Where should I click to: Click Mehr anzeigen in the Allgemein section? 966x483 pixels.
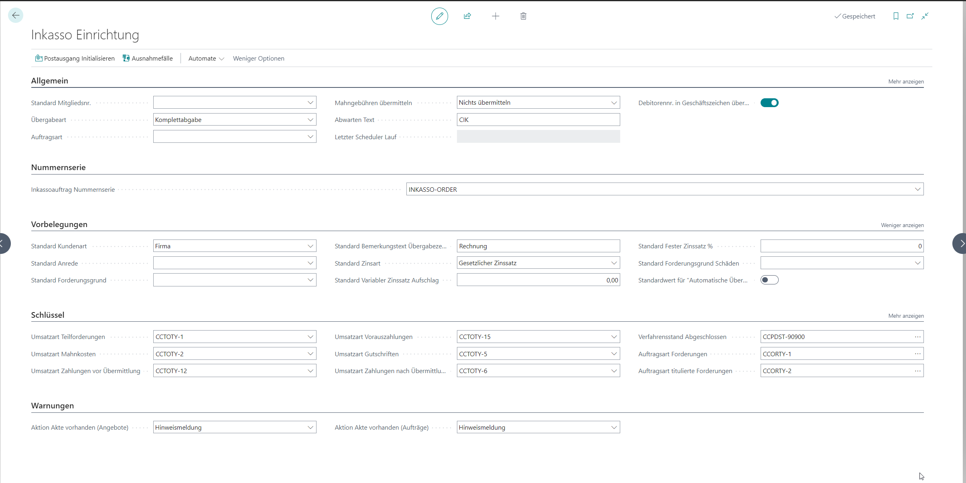(905, 82)
